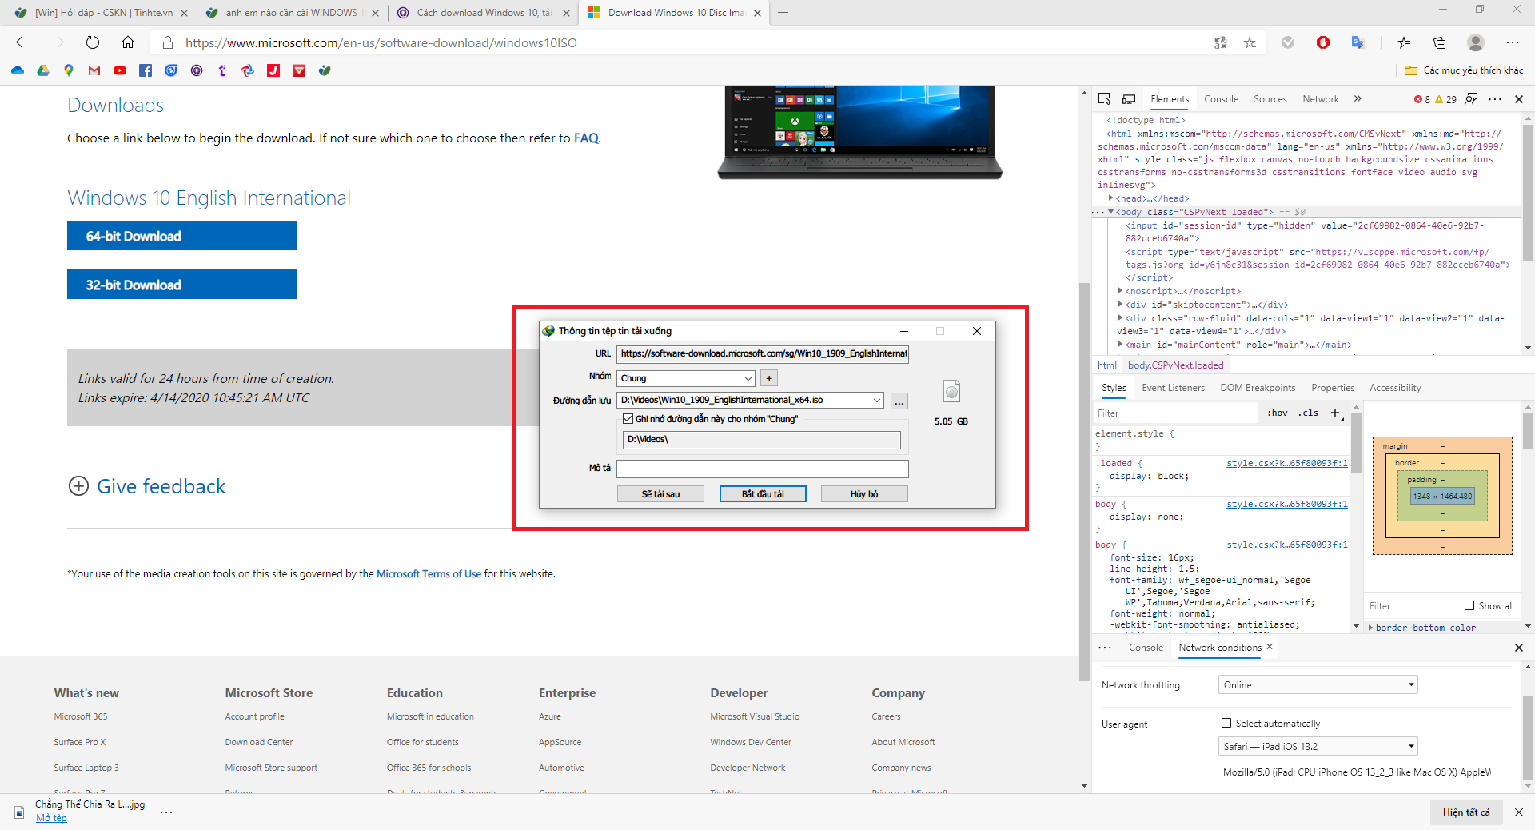Uncheck the remember path for group "Chung" checkbox
Screen dimensions: 1535x830
tap(628, 419)
